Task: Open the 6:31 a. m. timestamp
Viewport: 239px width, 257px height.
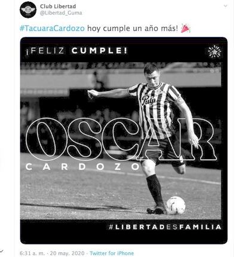Action: pyautogui.click(x=33, y=253)
